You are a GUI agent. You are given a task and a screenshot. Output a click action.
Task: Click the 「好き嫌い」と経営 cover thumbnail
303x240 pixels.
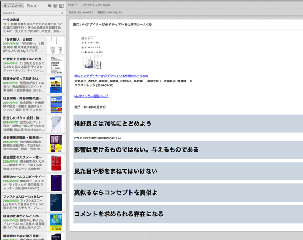pos(56,45)
